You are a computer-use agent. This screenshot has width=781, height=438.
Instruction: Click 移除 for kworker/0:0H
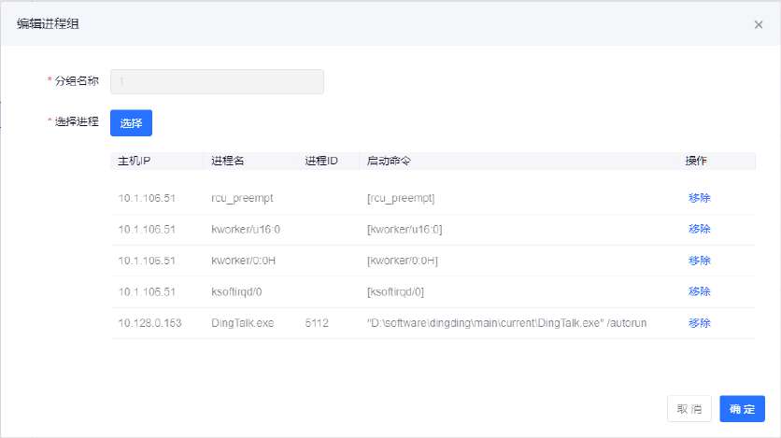(x=699, y=261)
